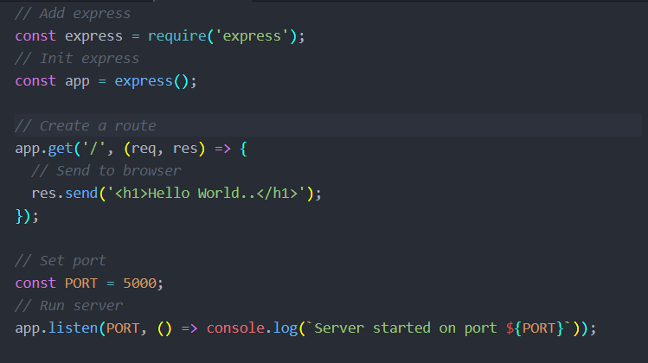Click the "// Send to browser" comment
The height and width of the screenshot is (363, 648).
point(106,171)
